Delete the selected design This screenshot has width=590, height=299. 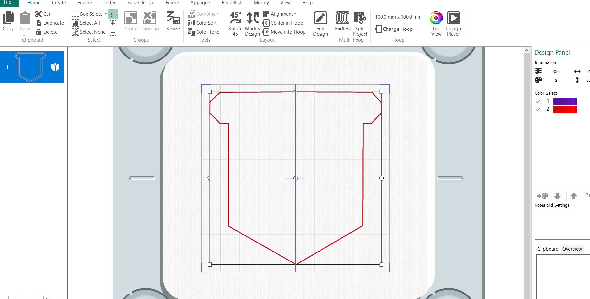coord(47,32)
